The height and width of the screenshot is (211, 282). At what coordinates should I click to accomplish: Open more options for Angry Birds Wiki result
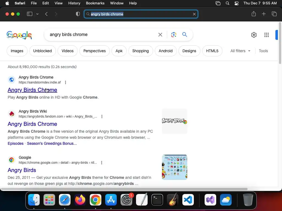coord(102,116)
